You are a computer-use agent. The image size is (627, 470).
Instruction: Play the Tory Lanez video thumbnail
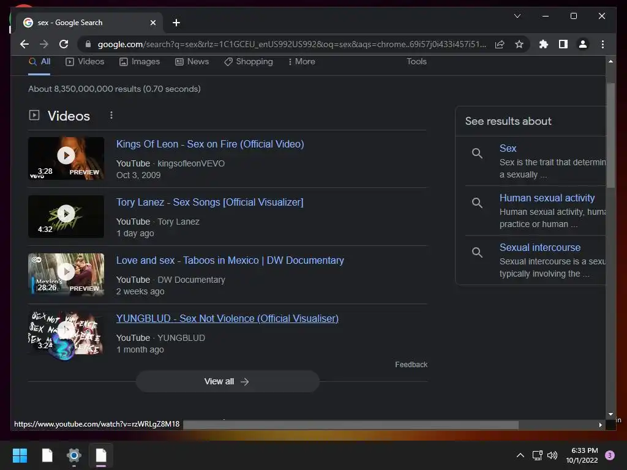pos(66,217)
